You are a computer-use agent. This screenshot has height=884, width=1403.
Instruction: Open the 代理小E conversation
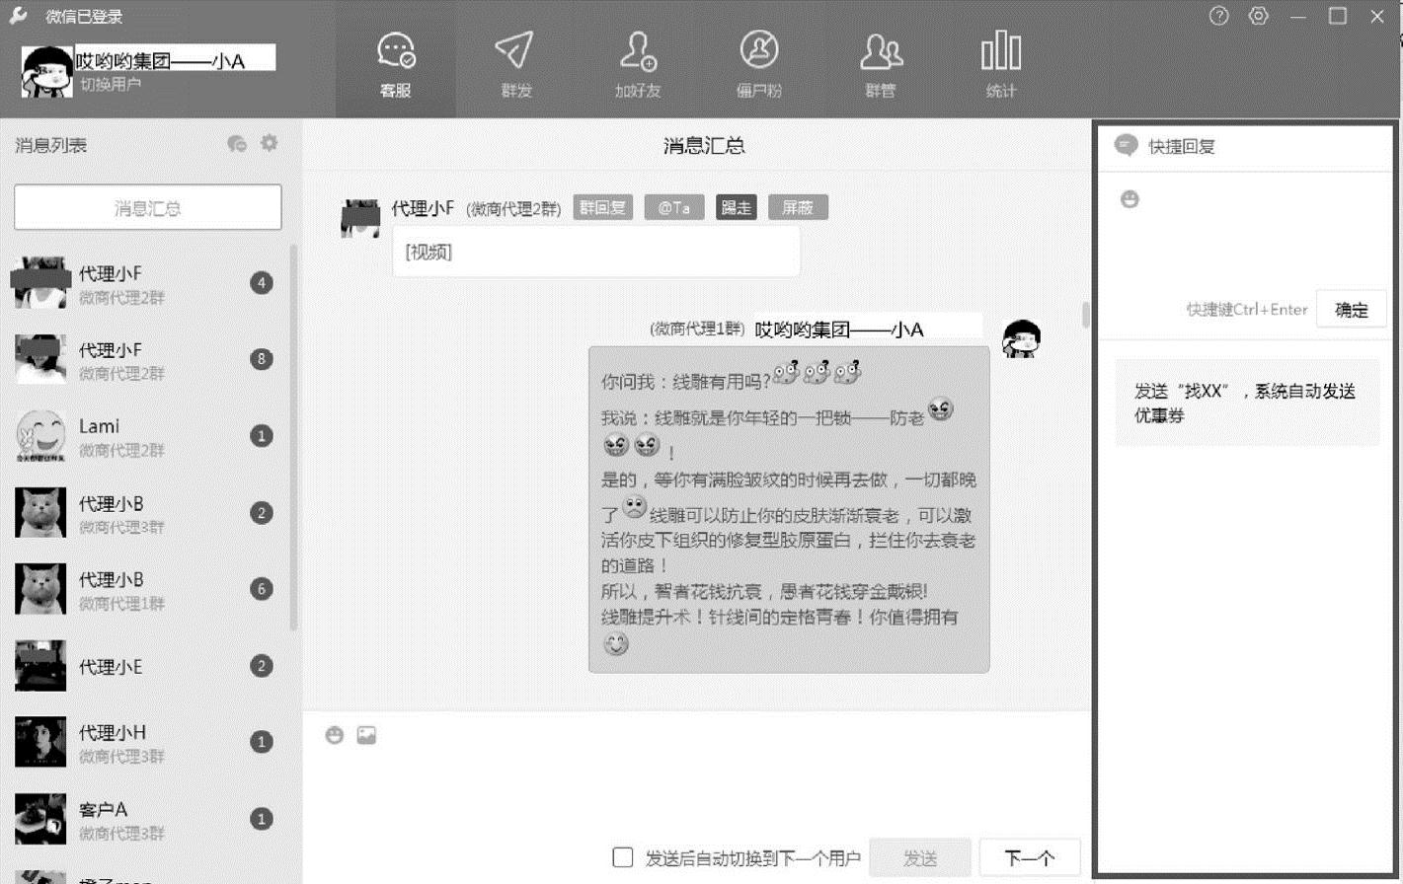pos(146,666)
